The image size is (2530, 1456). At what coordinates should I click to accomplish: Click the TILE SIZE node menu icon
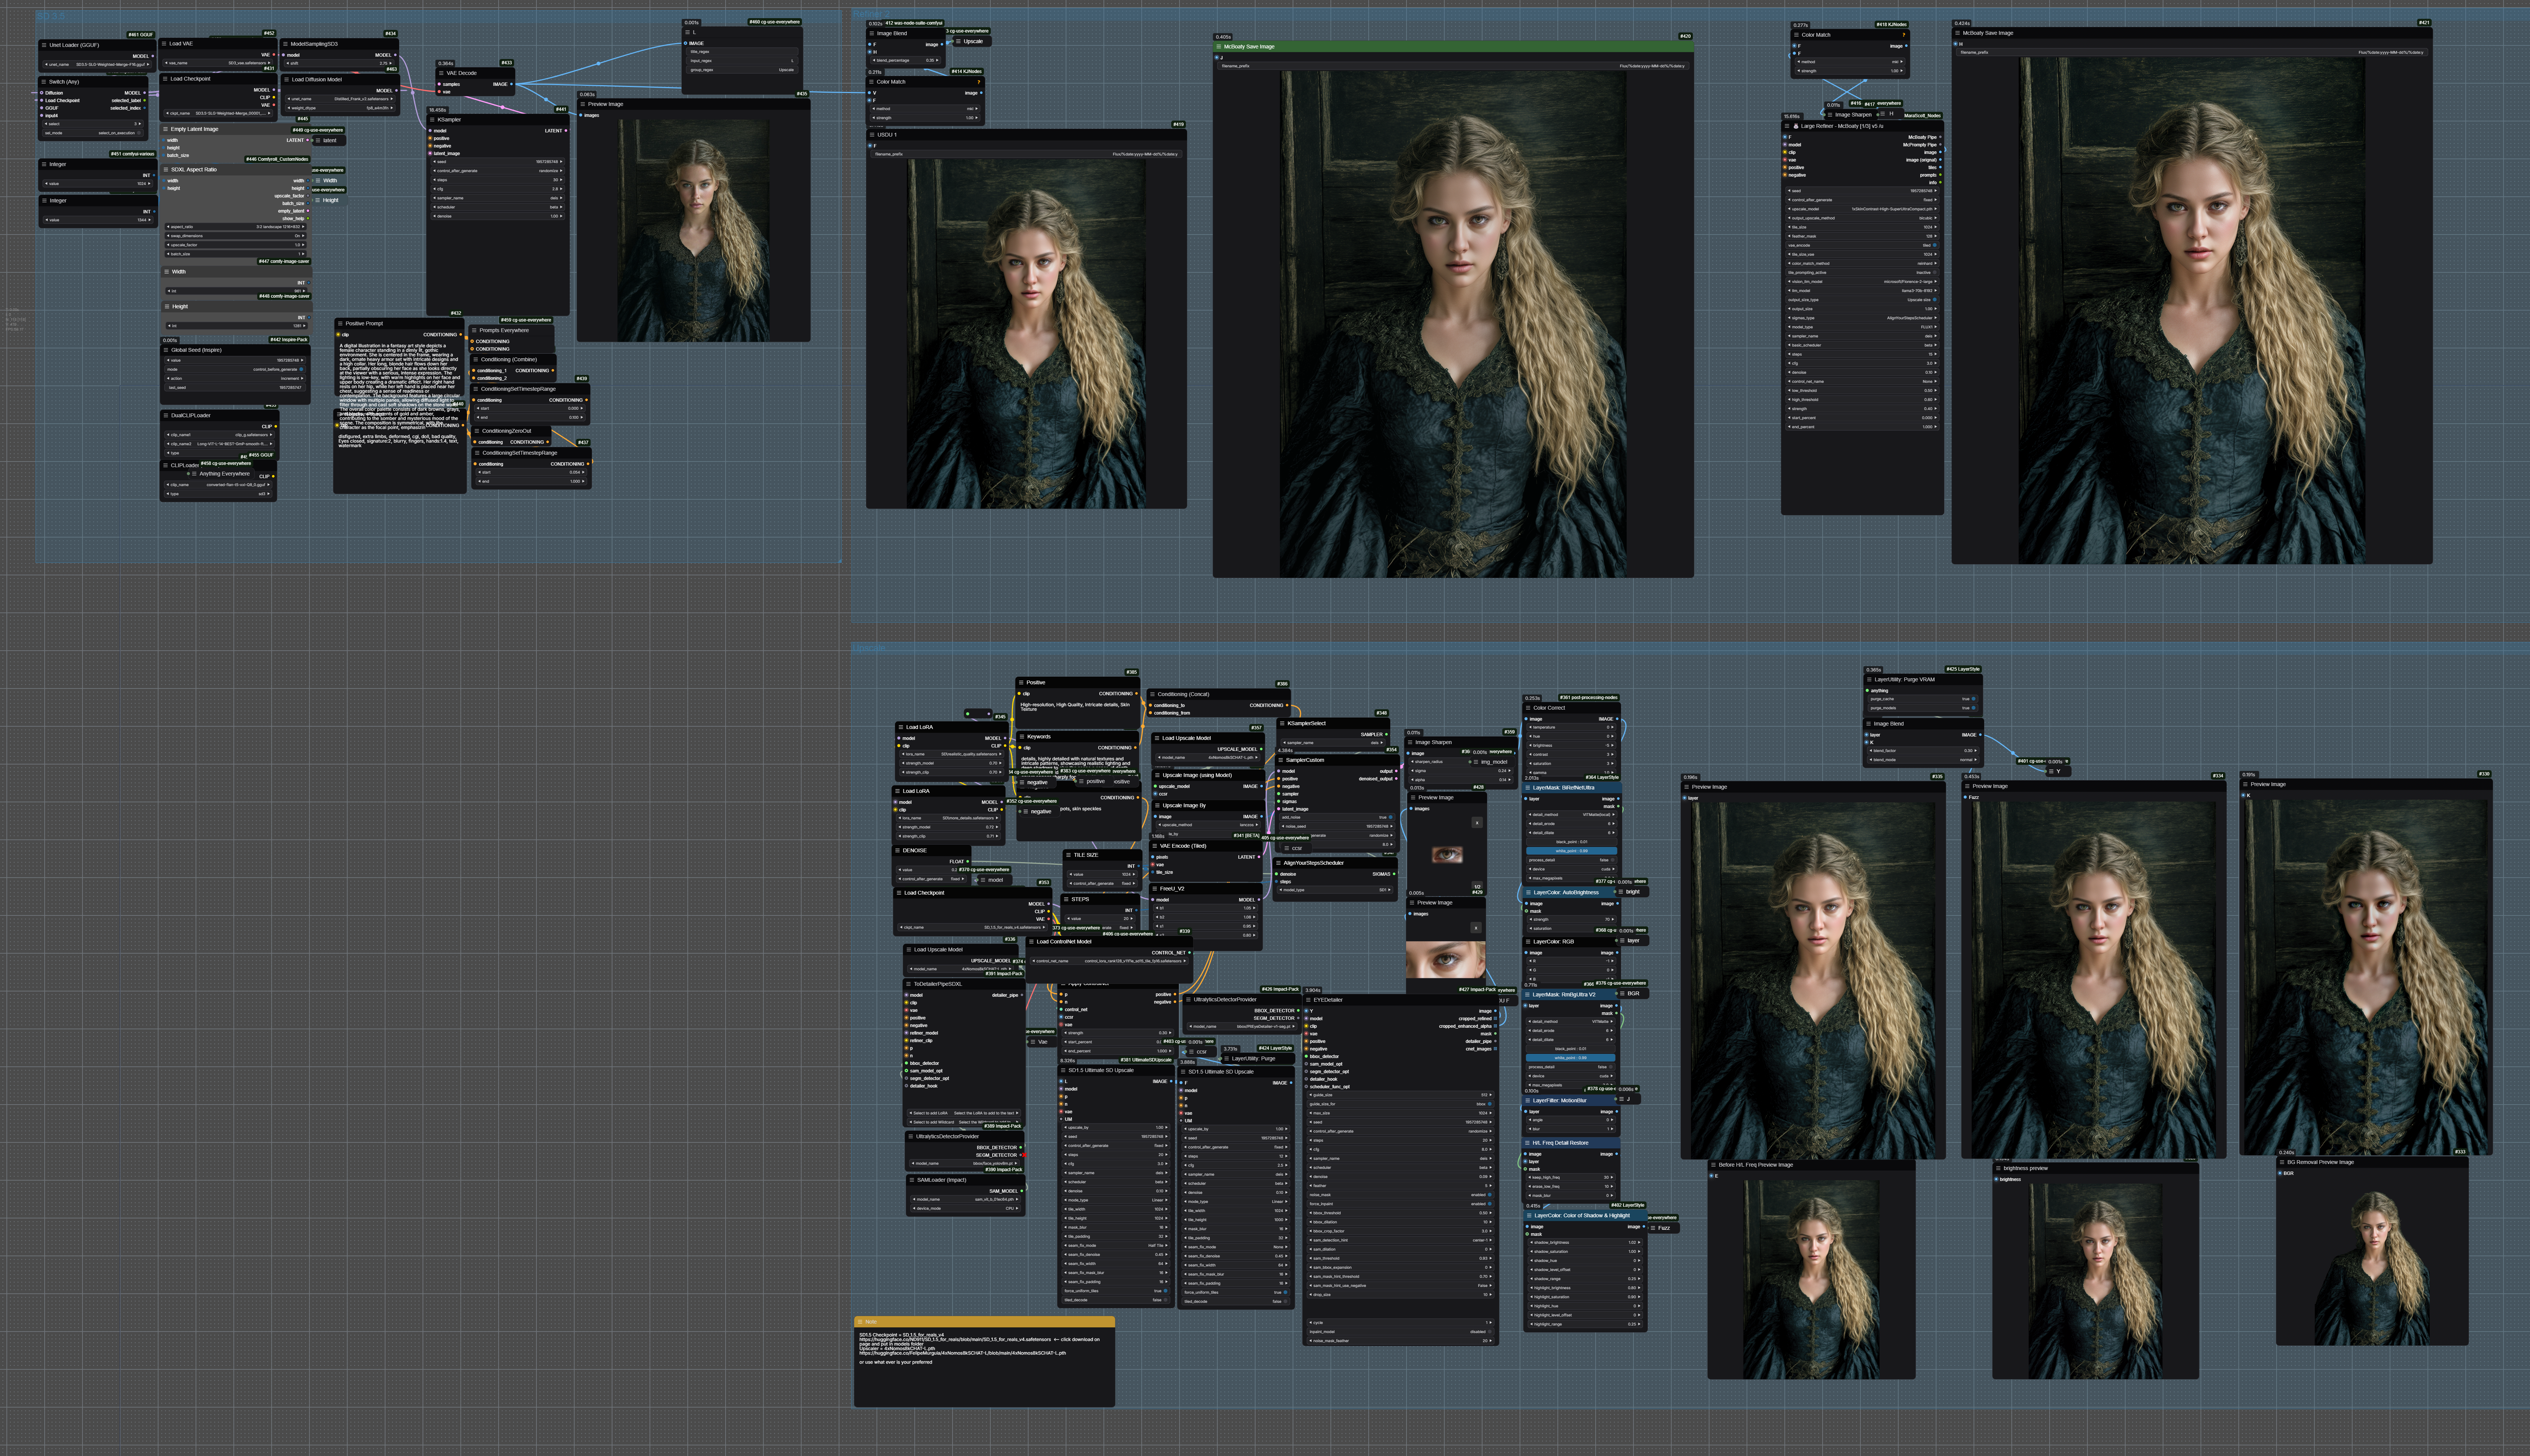tap(1068, 855)
